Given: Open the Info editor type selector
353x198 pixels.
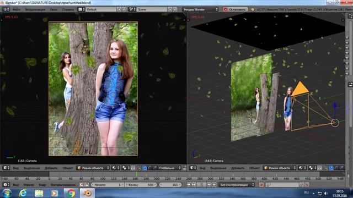Looking at the screenshot, I should 6,9.
